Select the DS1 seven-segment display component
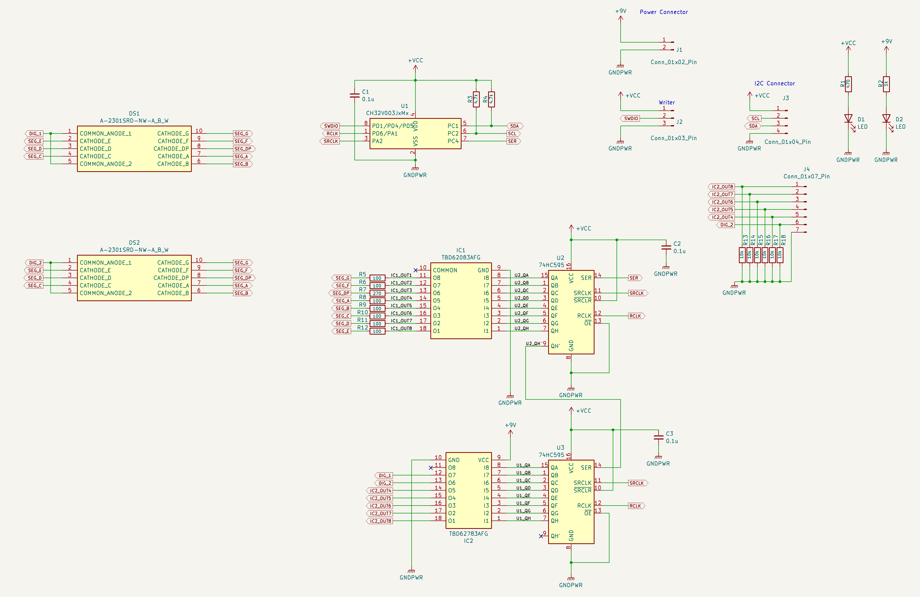The image size is (920, 597). coord(134,149)
